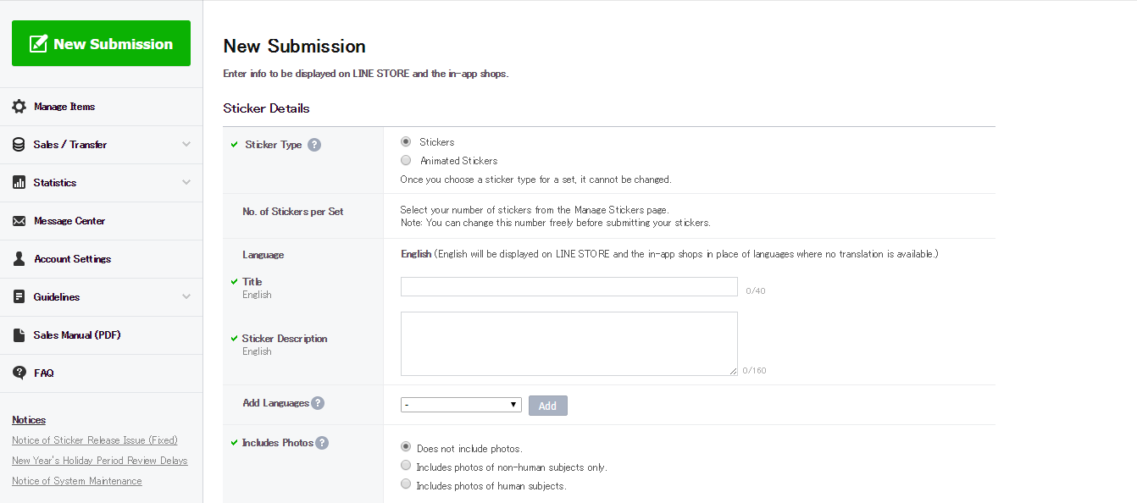Expand the Guidelines submenu chevron
Viewport: 1137px width, 503px height.
(x=186, y=297)
